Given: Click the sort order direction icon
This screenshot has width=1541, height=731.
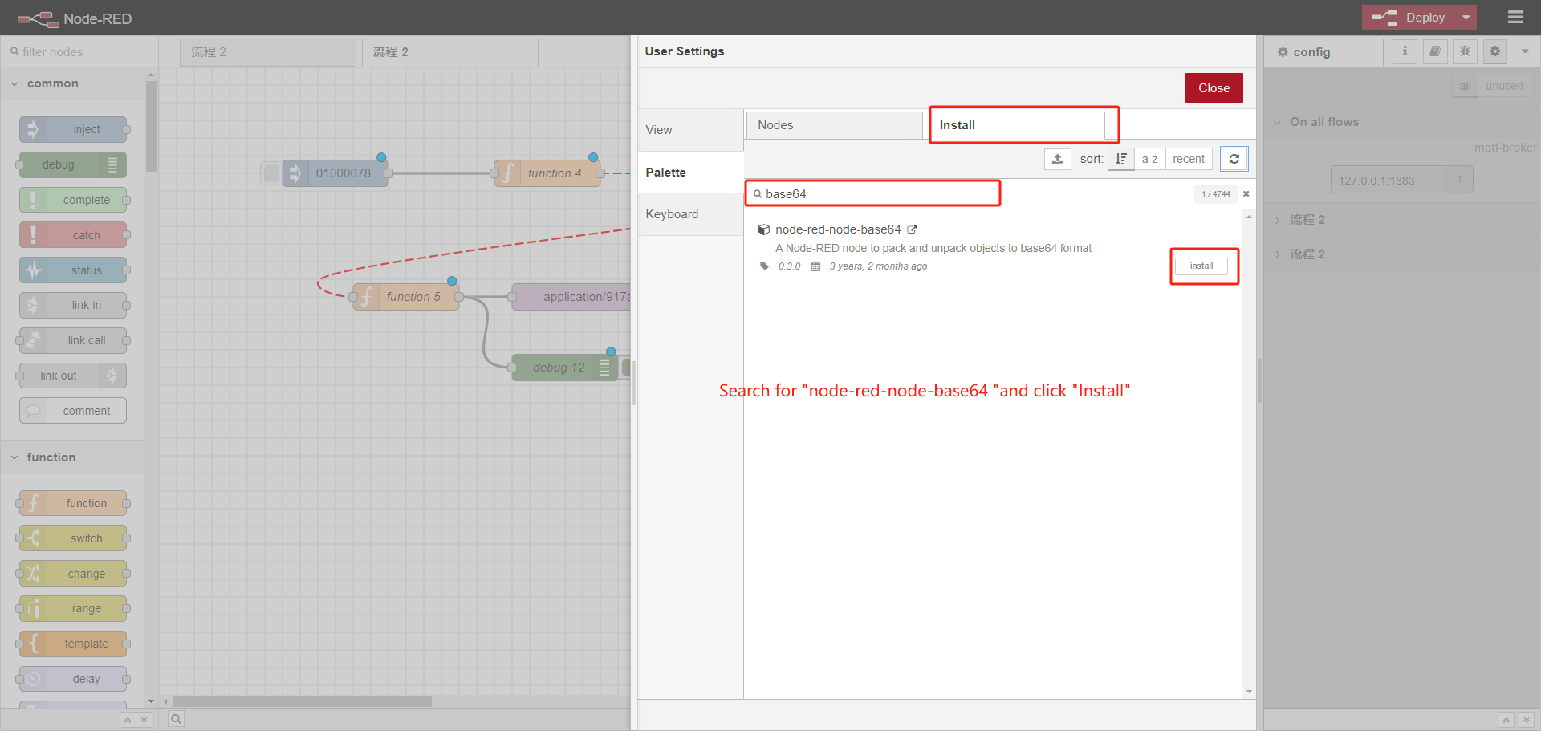Looking at the screenshot, I should (1121, 159).
